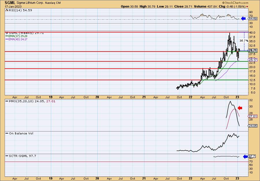Click the 50 label on SCTR axis

coord(251,165)
